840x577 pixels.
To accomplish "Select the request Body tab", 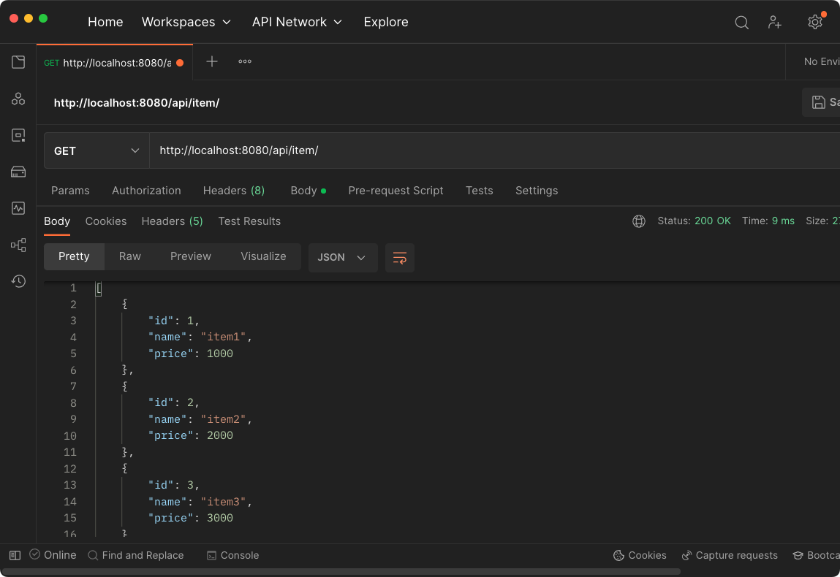I will pos(308,191).
